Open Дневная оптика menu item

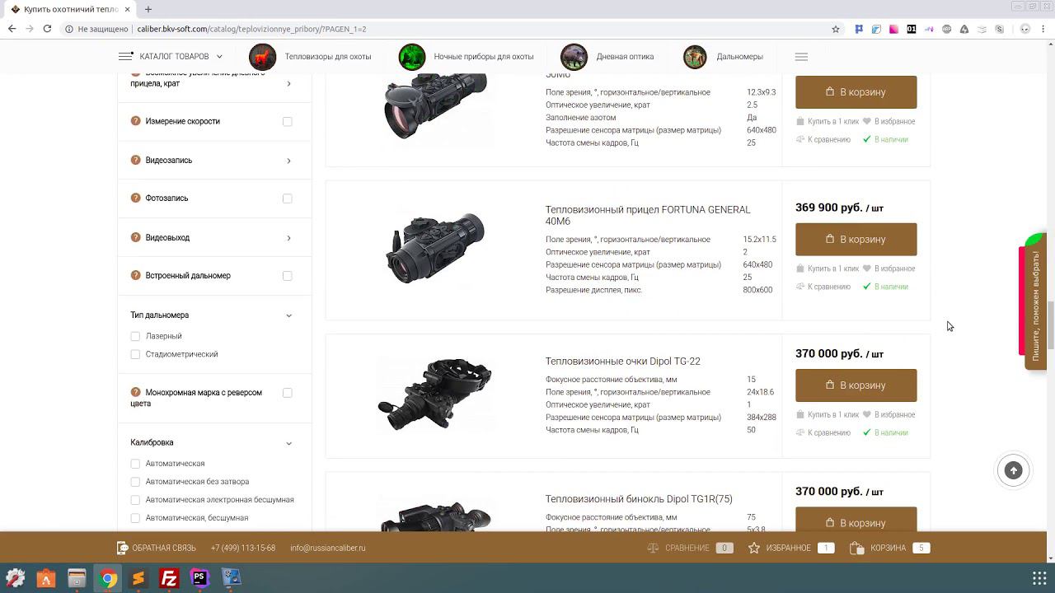tap(625, 57)
